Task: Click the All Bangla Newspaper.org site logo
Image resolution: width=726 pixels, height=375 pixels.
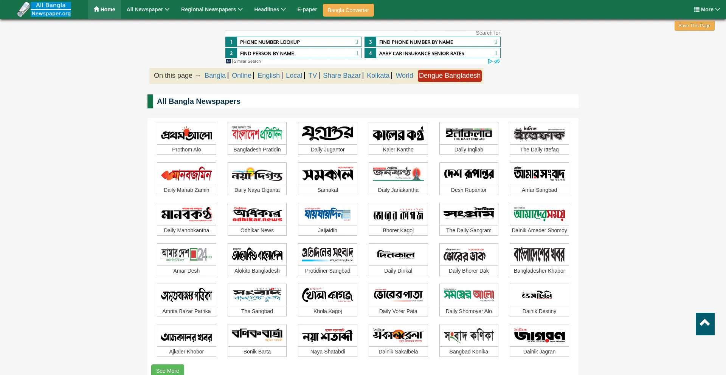Action: 45,9
